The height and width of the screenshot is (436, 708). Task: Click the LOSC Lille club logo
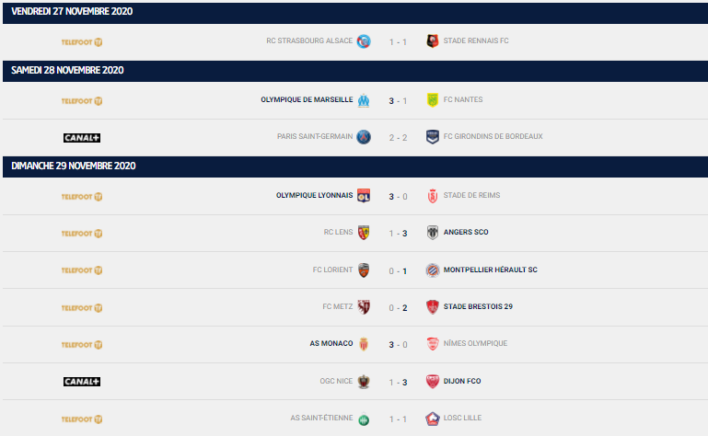pos(433,419)
